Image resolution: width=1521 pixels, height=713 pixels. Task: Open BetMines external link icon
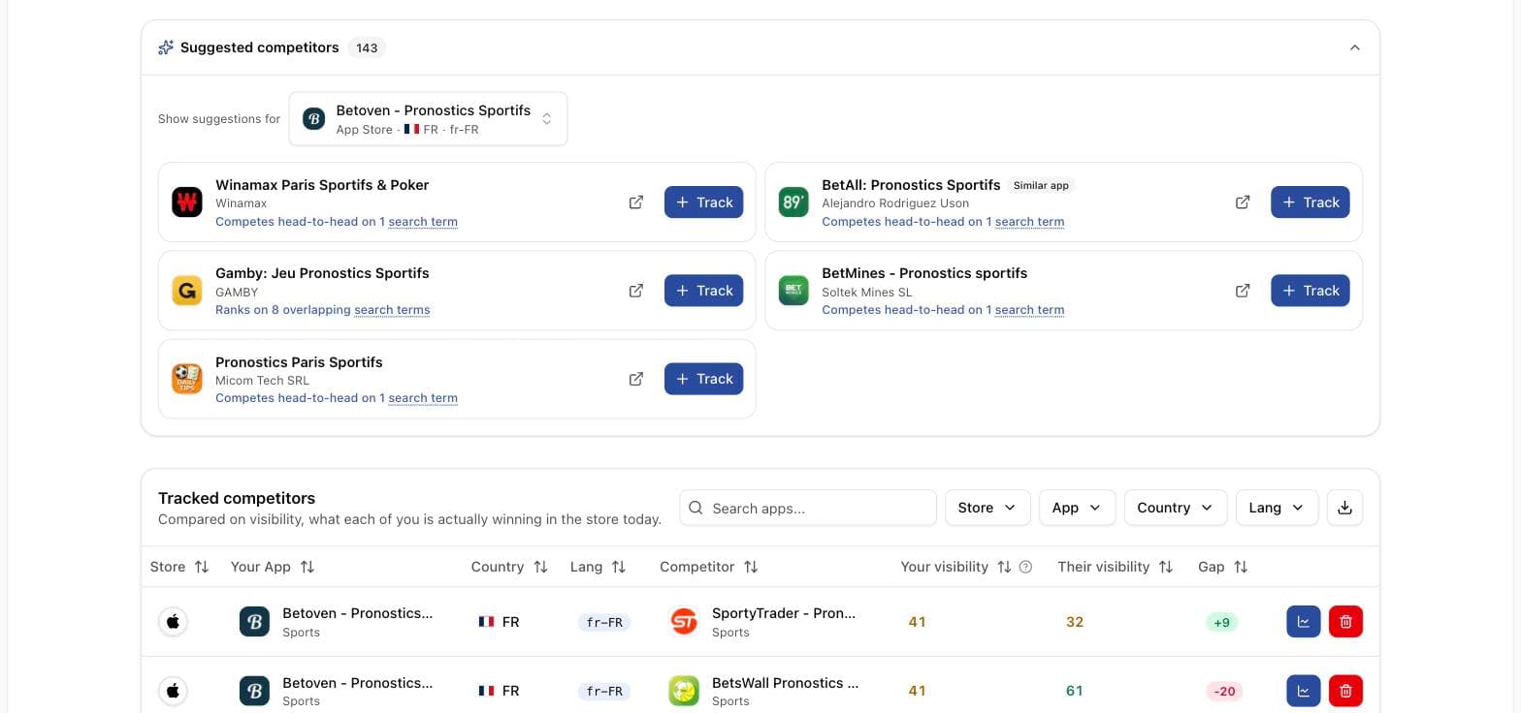(1243, 291)
